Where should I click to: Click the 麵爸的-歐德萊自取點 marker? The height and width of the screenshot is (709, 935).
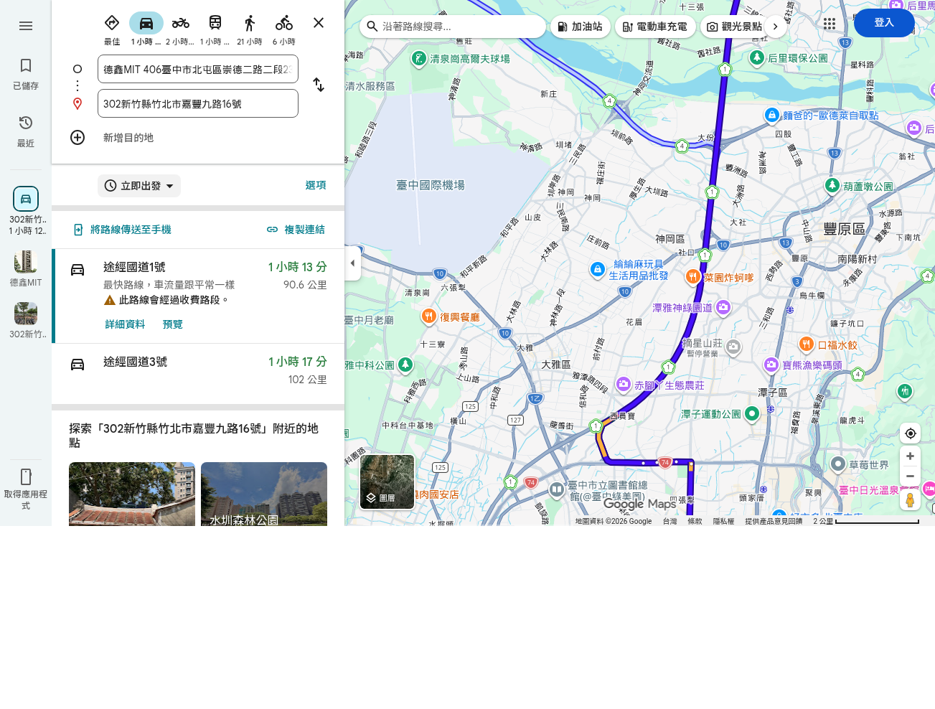tap(771, 115)
